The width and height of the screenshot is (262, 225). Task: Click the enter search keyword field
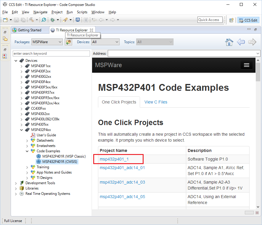51,54
